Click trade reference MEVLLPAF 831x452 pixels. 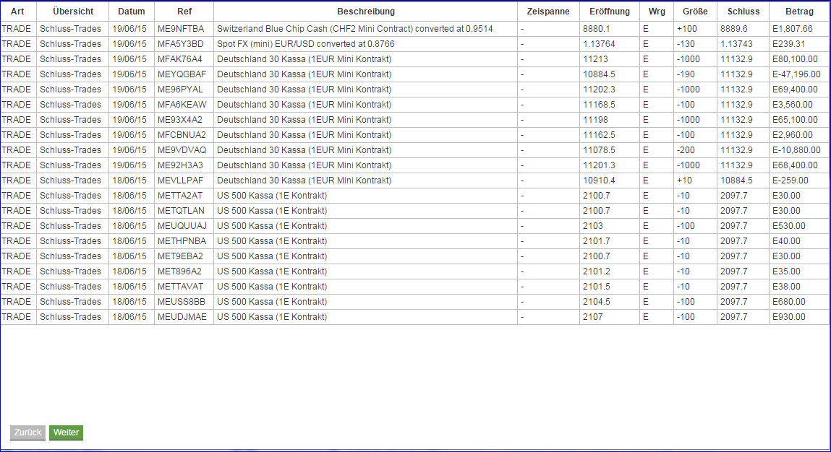[183, 181]
